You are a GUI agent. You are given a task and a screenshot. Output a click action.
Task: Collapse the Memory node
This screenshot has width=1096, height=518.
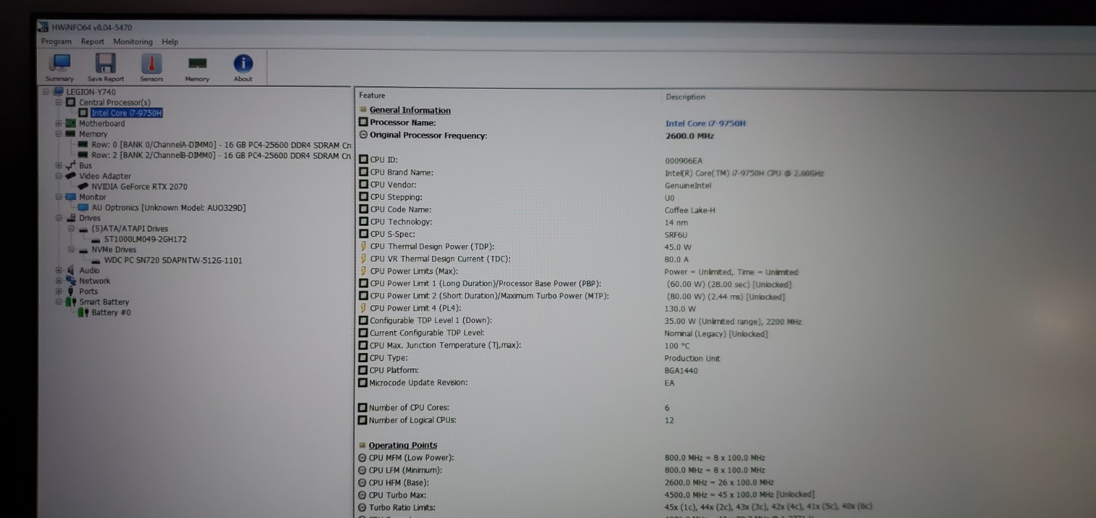pos(59,134)
